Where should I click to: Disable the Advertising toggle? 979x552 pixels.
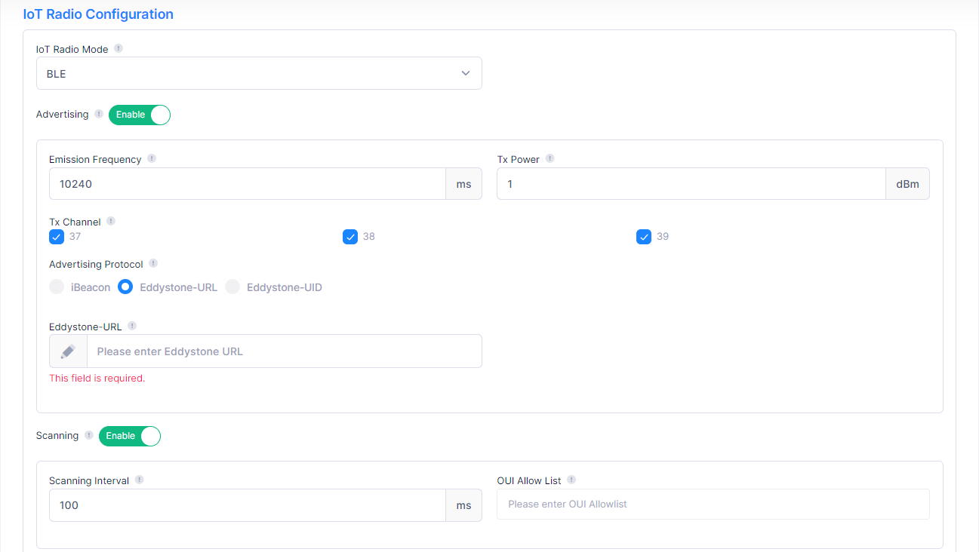click(140, 115)
